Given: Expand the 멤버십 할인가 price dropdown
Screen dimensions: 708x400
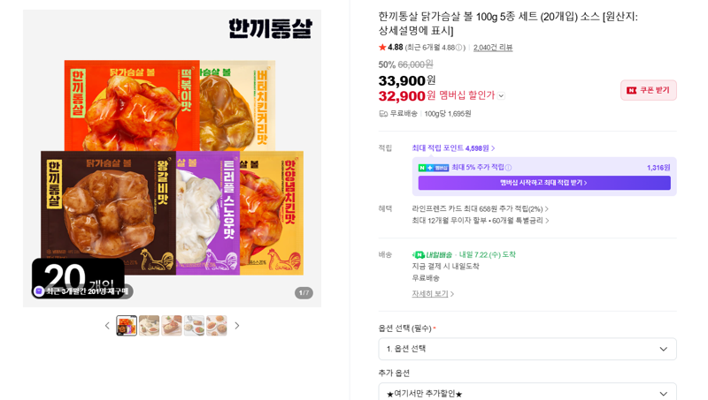Looking at the screenshot, I should click(x=501, y=95).
